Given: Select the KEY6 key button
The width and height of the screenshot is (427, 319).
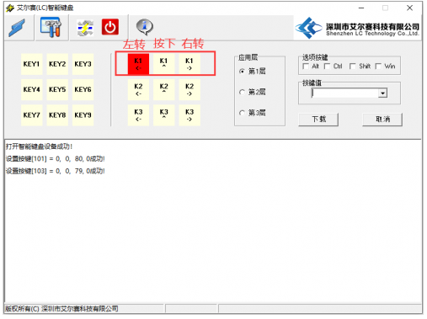Looking at the screenshot, I should (x=83, y=90).
